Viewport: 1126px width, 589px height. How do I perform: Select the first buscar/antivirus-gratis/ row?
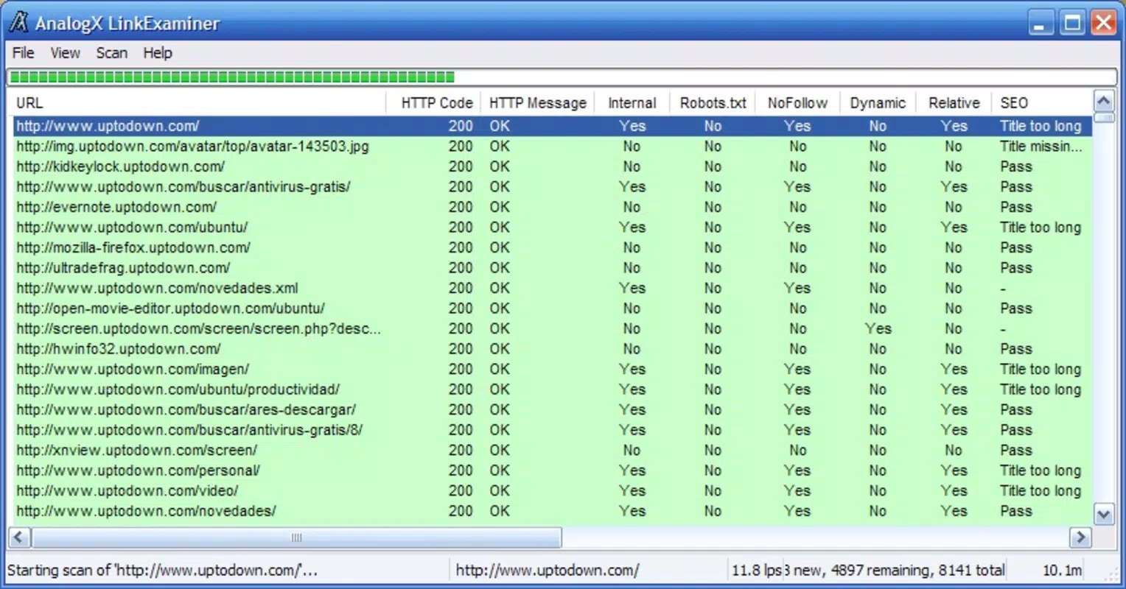coord(552,187)
